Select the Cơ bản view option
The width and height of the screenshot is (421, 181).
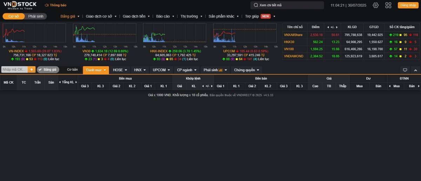(x=72, y=70)
